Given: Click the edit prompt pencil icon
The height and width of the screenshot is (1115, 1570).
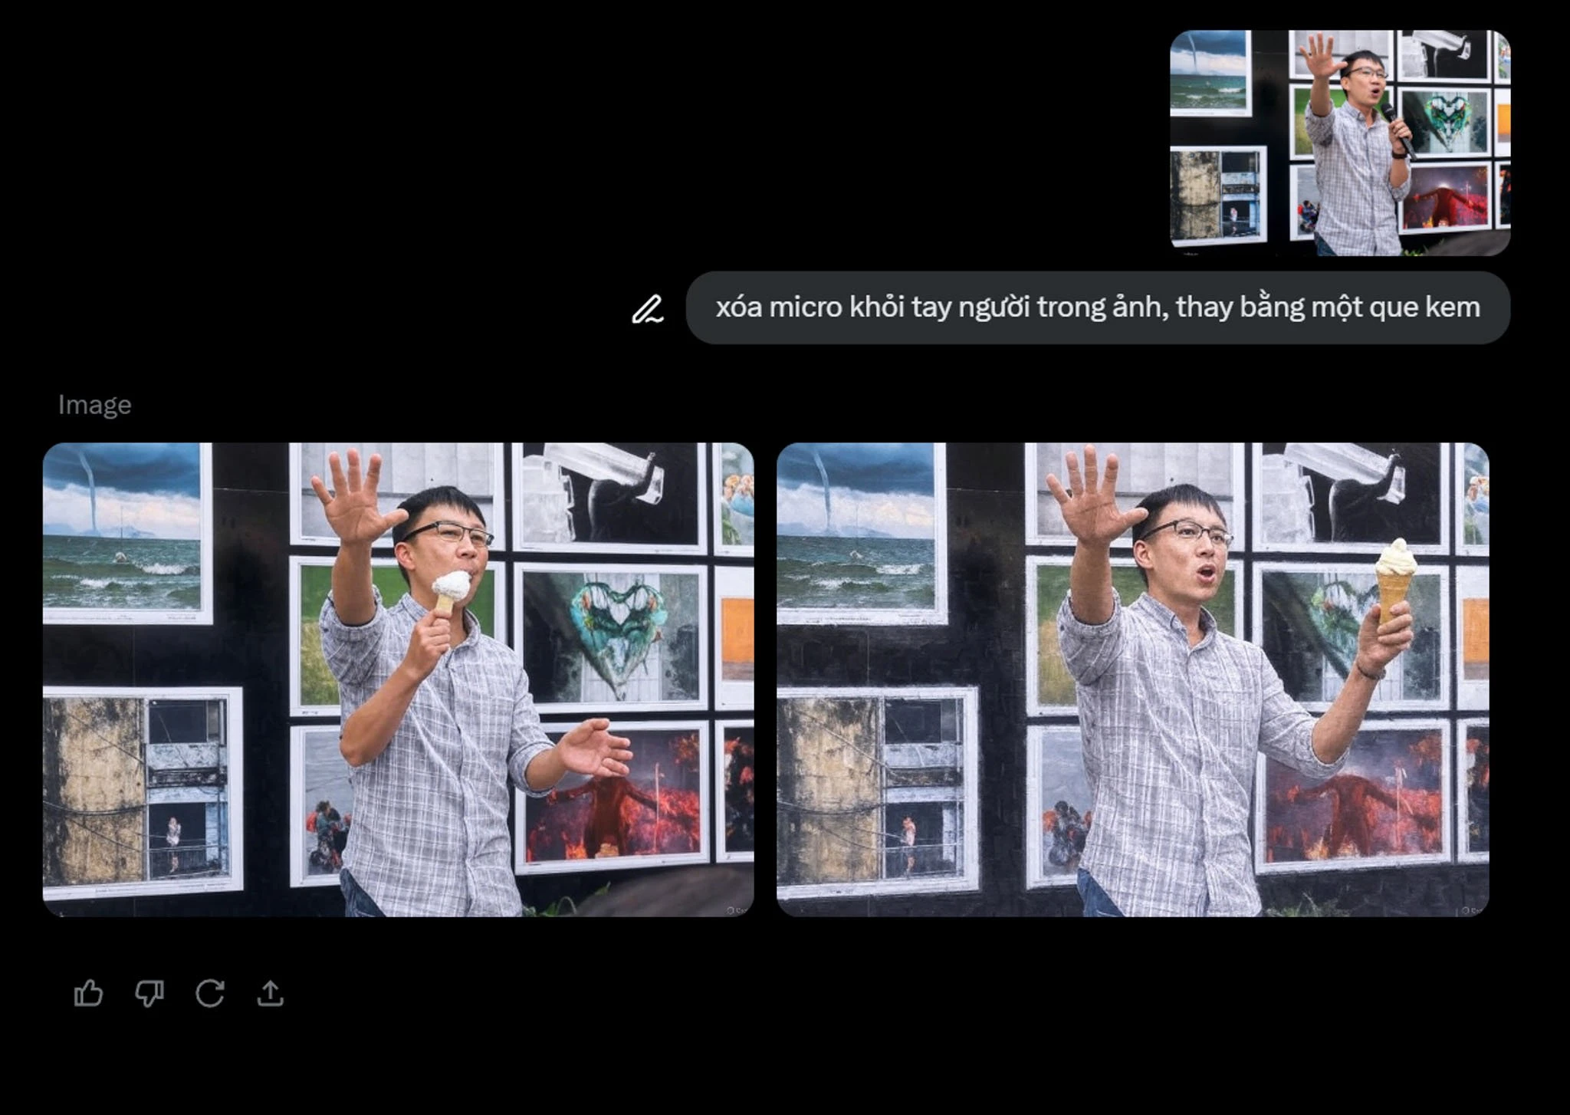Looking at the screenshot, I should pyautogui.click(x=647, y=308).
